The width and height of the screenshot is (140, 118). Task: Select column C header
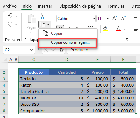(x=34, y=59)
